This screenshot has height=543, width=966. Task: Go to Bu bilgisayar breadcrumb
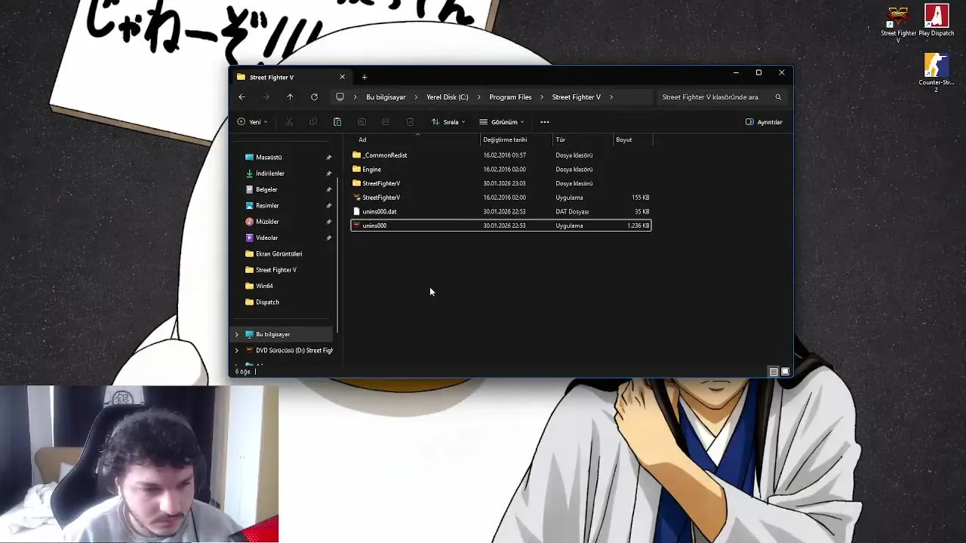point(386,97)
